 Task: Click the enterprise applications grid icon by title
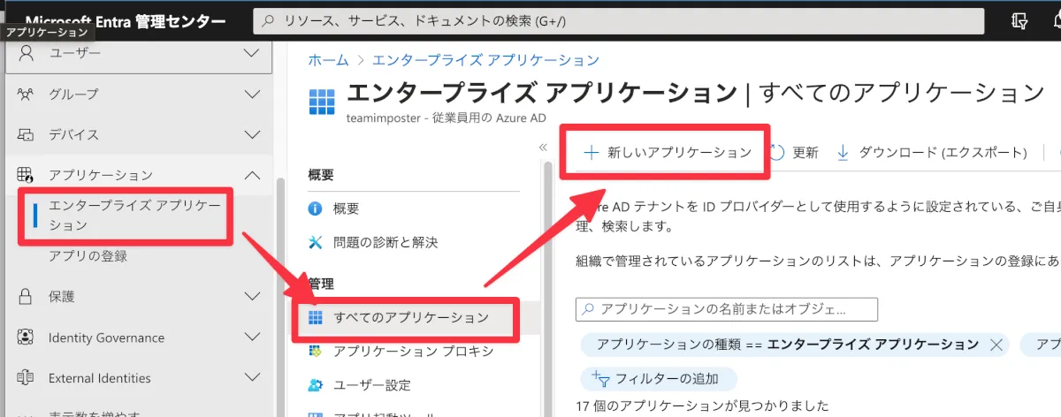click(322, 102)
